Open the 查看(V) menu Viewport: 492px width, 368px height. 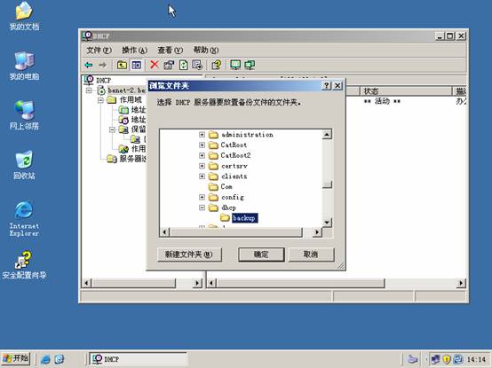(170, 51)
